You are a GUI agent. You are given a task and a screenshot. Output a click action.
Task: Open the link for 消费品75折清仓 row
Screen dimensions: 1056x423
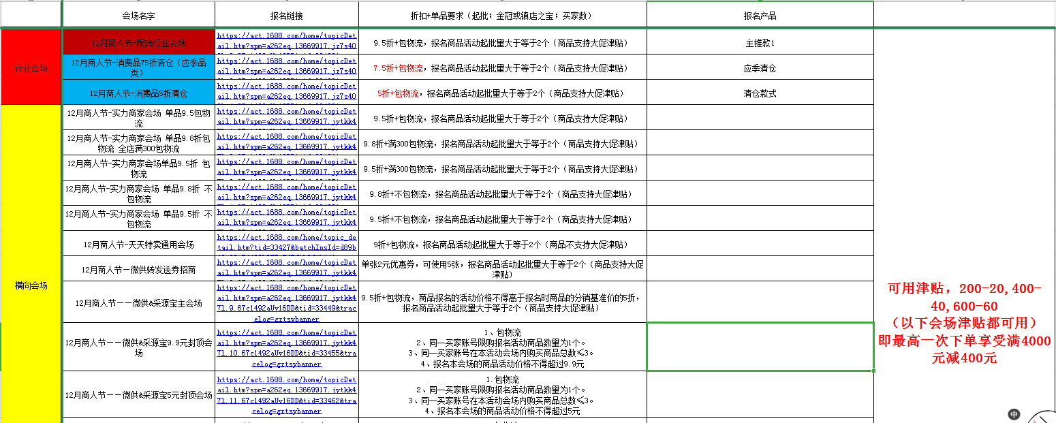coord(286,65)
